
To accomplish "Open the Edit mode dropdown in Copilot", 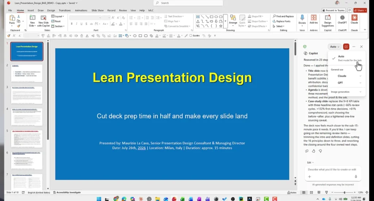I will click(x=310, y=162).
